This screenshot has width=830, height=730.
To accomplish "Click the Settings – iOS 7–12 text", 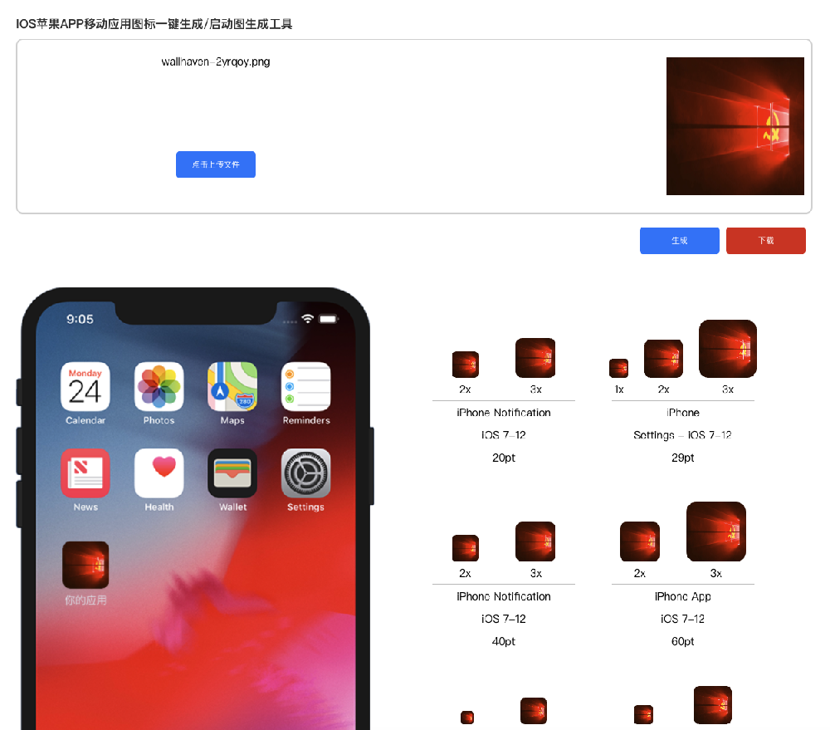I will coord(682,435).
